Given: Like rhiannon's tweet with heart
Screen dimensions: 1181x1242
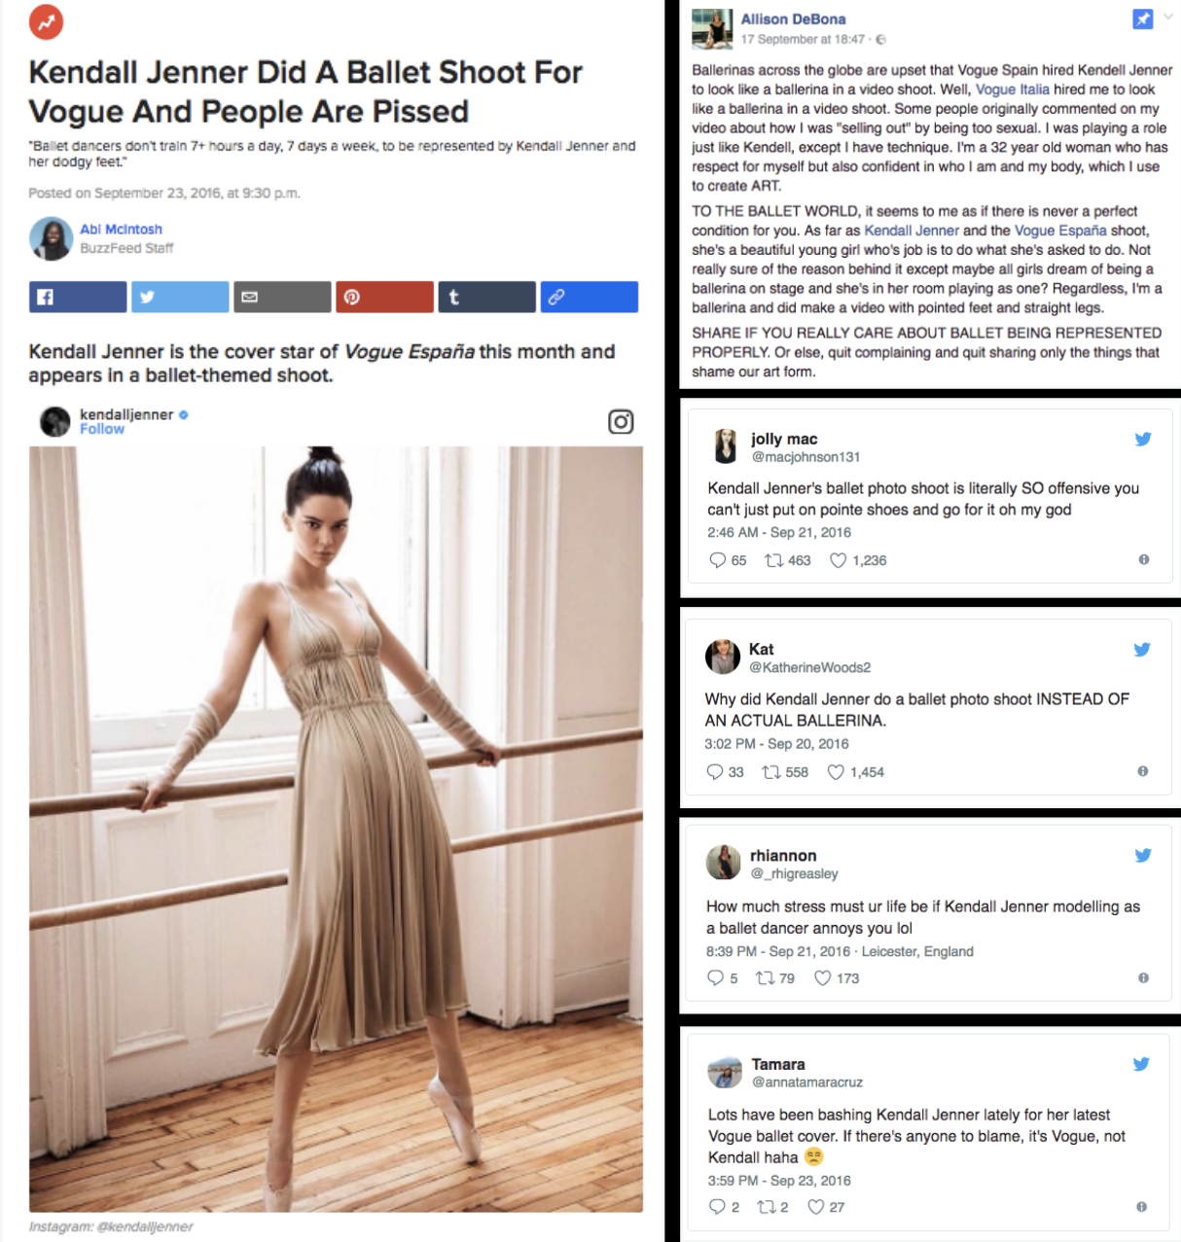Looking at the screenshot, I should click(822, 978).
